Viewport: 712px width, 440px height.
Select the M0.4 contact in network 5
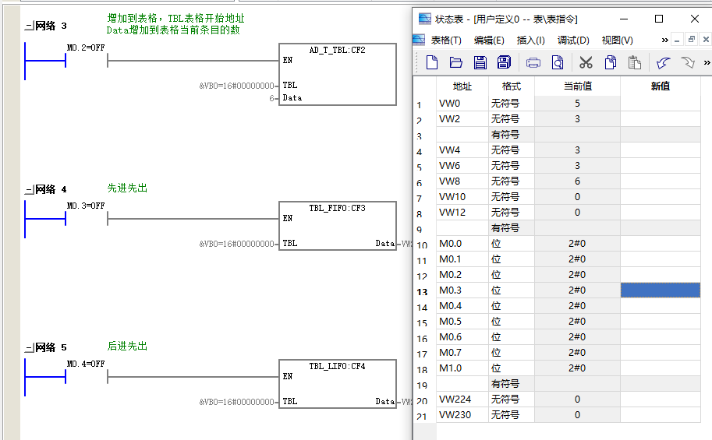coord(87,377)
